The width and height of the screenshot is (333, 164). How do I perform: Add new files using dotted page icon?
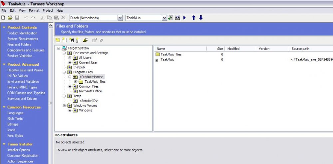(65, 40)
